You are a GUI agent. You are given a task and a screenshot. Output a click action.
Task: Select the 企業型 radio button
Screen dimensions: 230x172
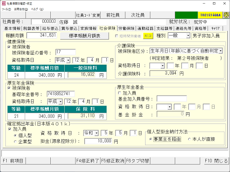click(15, 141)
